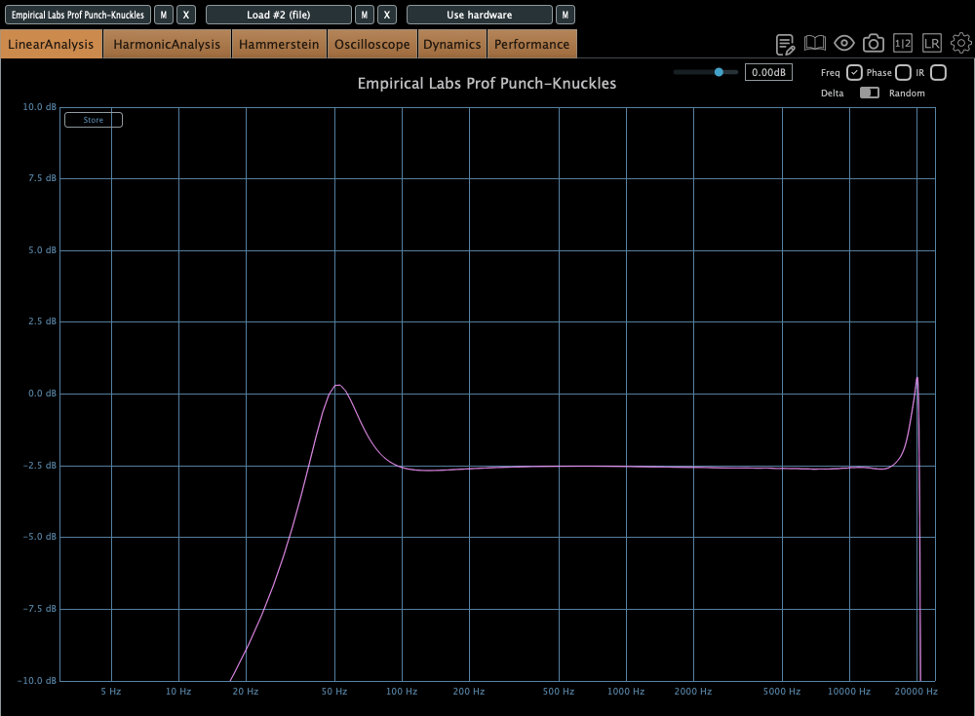This screenshot has width=975, height=716.
Task: Enable the IR checkbox
Action: coord(938,72)
